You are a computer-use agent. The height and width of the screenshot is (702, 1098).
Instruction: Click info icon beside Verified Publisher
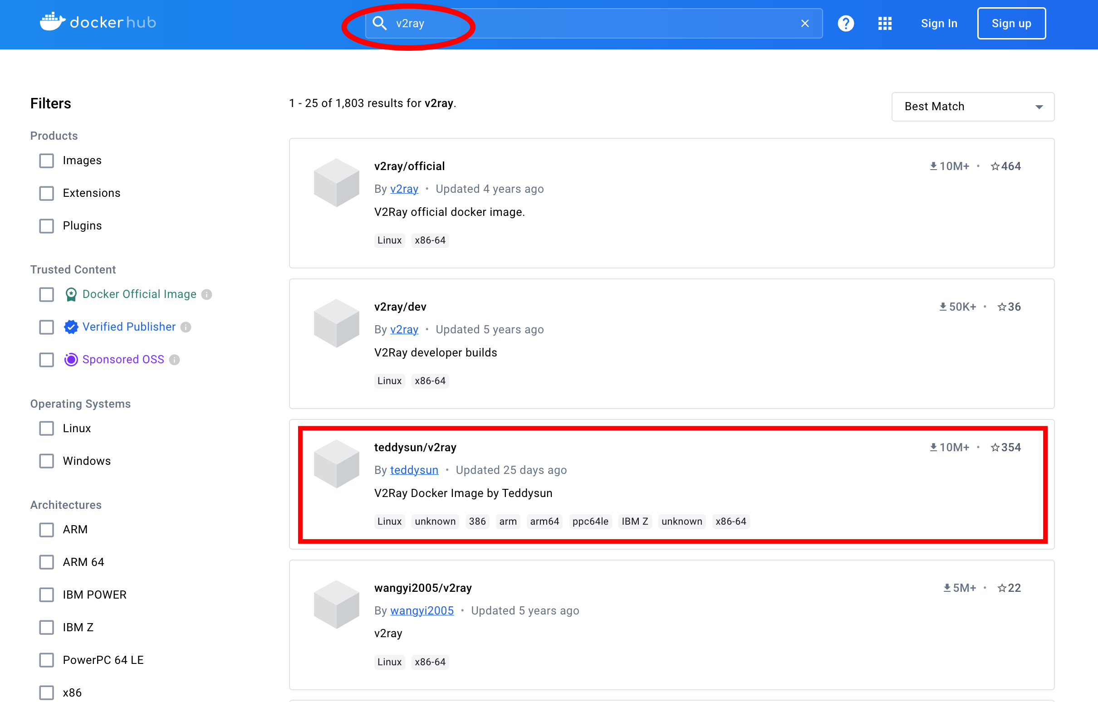186,328
